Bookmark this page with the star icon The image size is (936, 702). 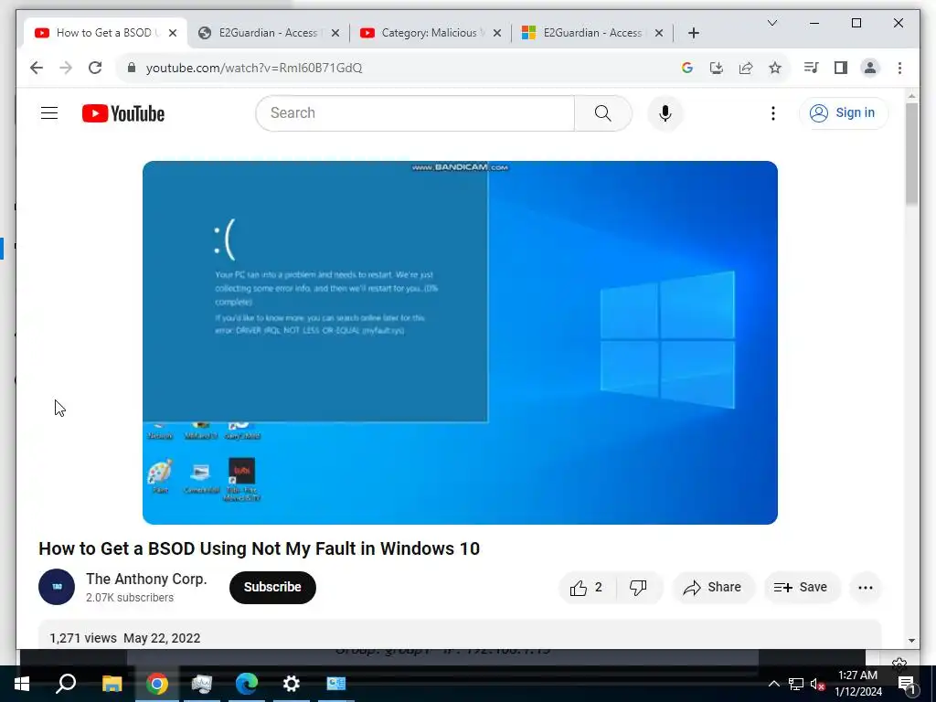coord(775,68)
